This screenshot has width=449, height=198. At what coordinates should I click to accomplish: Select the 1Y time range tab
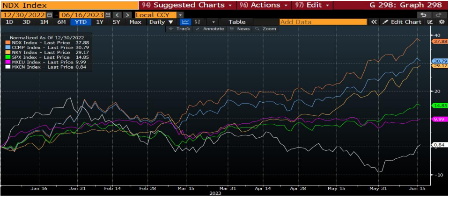coord(99,22)
